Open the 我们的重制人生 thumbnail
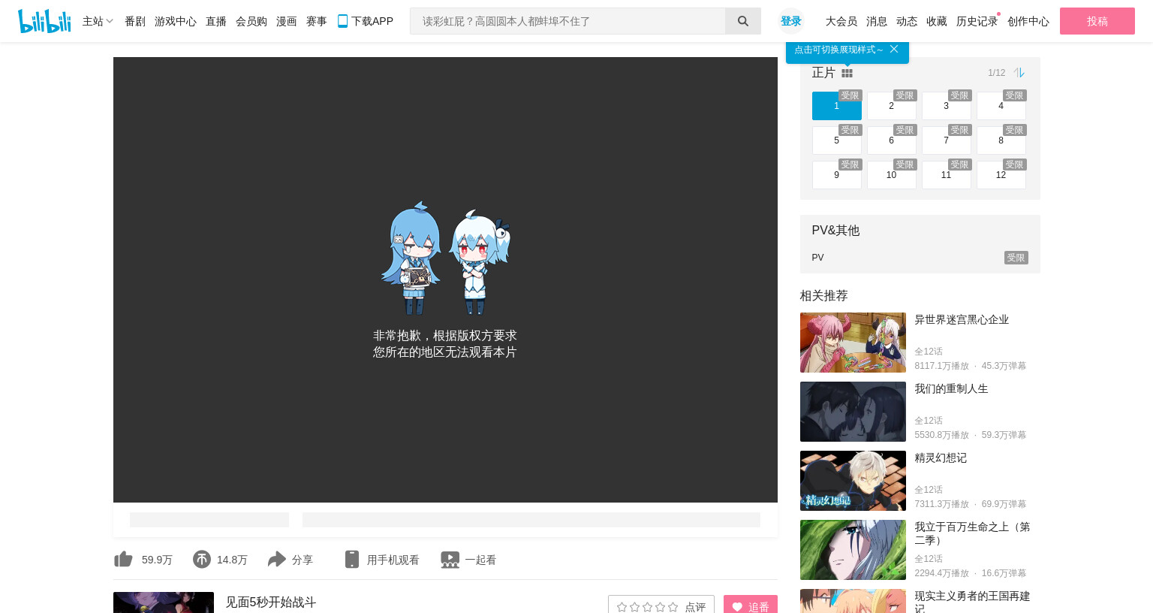The width and height of the screenshot is (1153, 613). pos(853,412)
